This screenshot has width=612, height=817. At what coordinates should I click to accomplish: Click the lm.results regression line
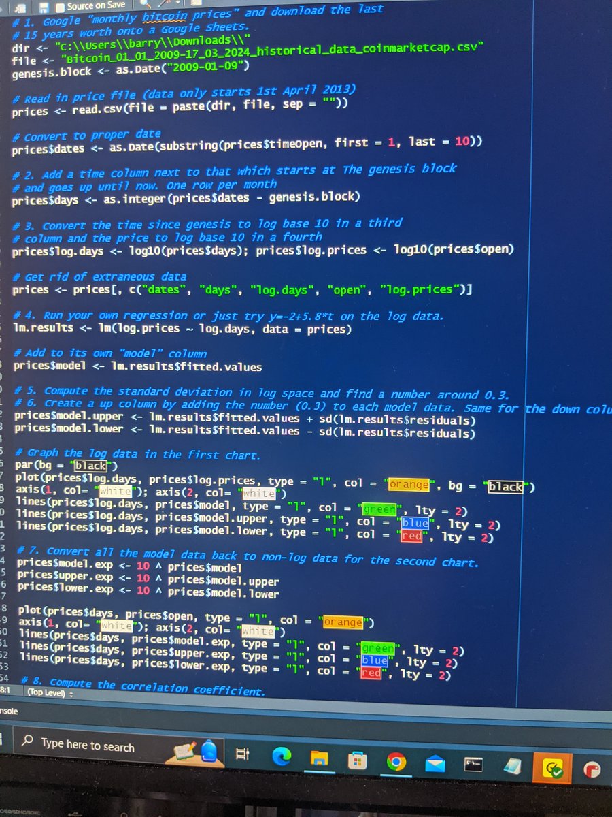point(182,330)
